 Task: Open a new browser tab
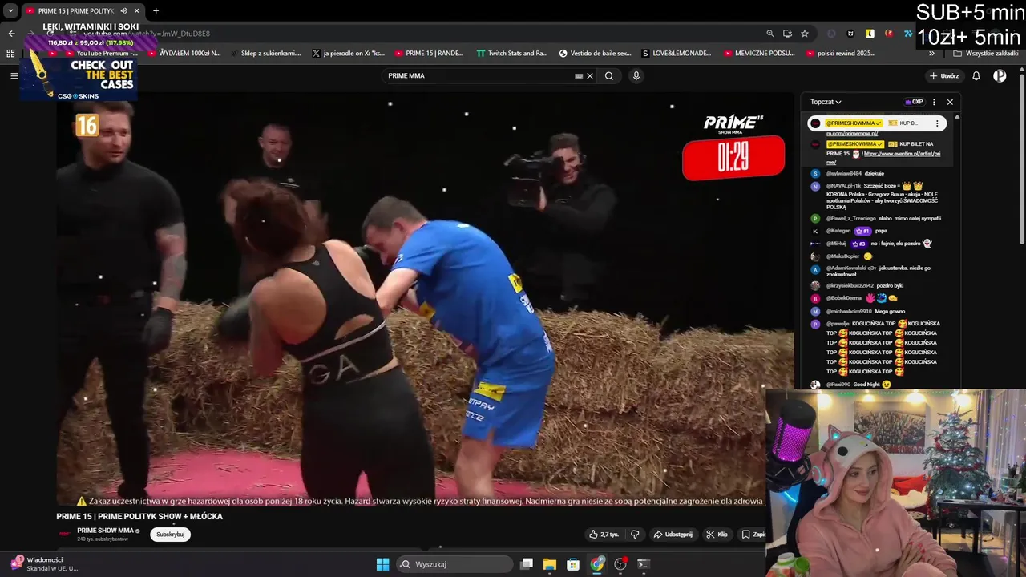pyautogui.click(x=156, y=10)
